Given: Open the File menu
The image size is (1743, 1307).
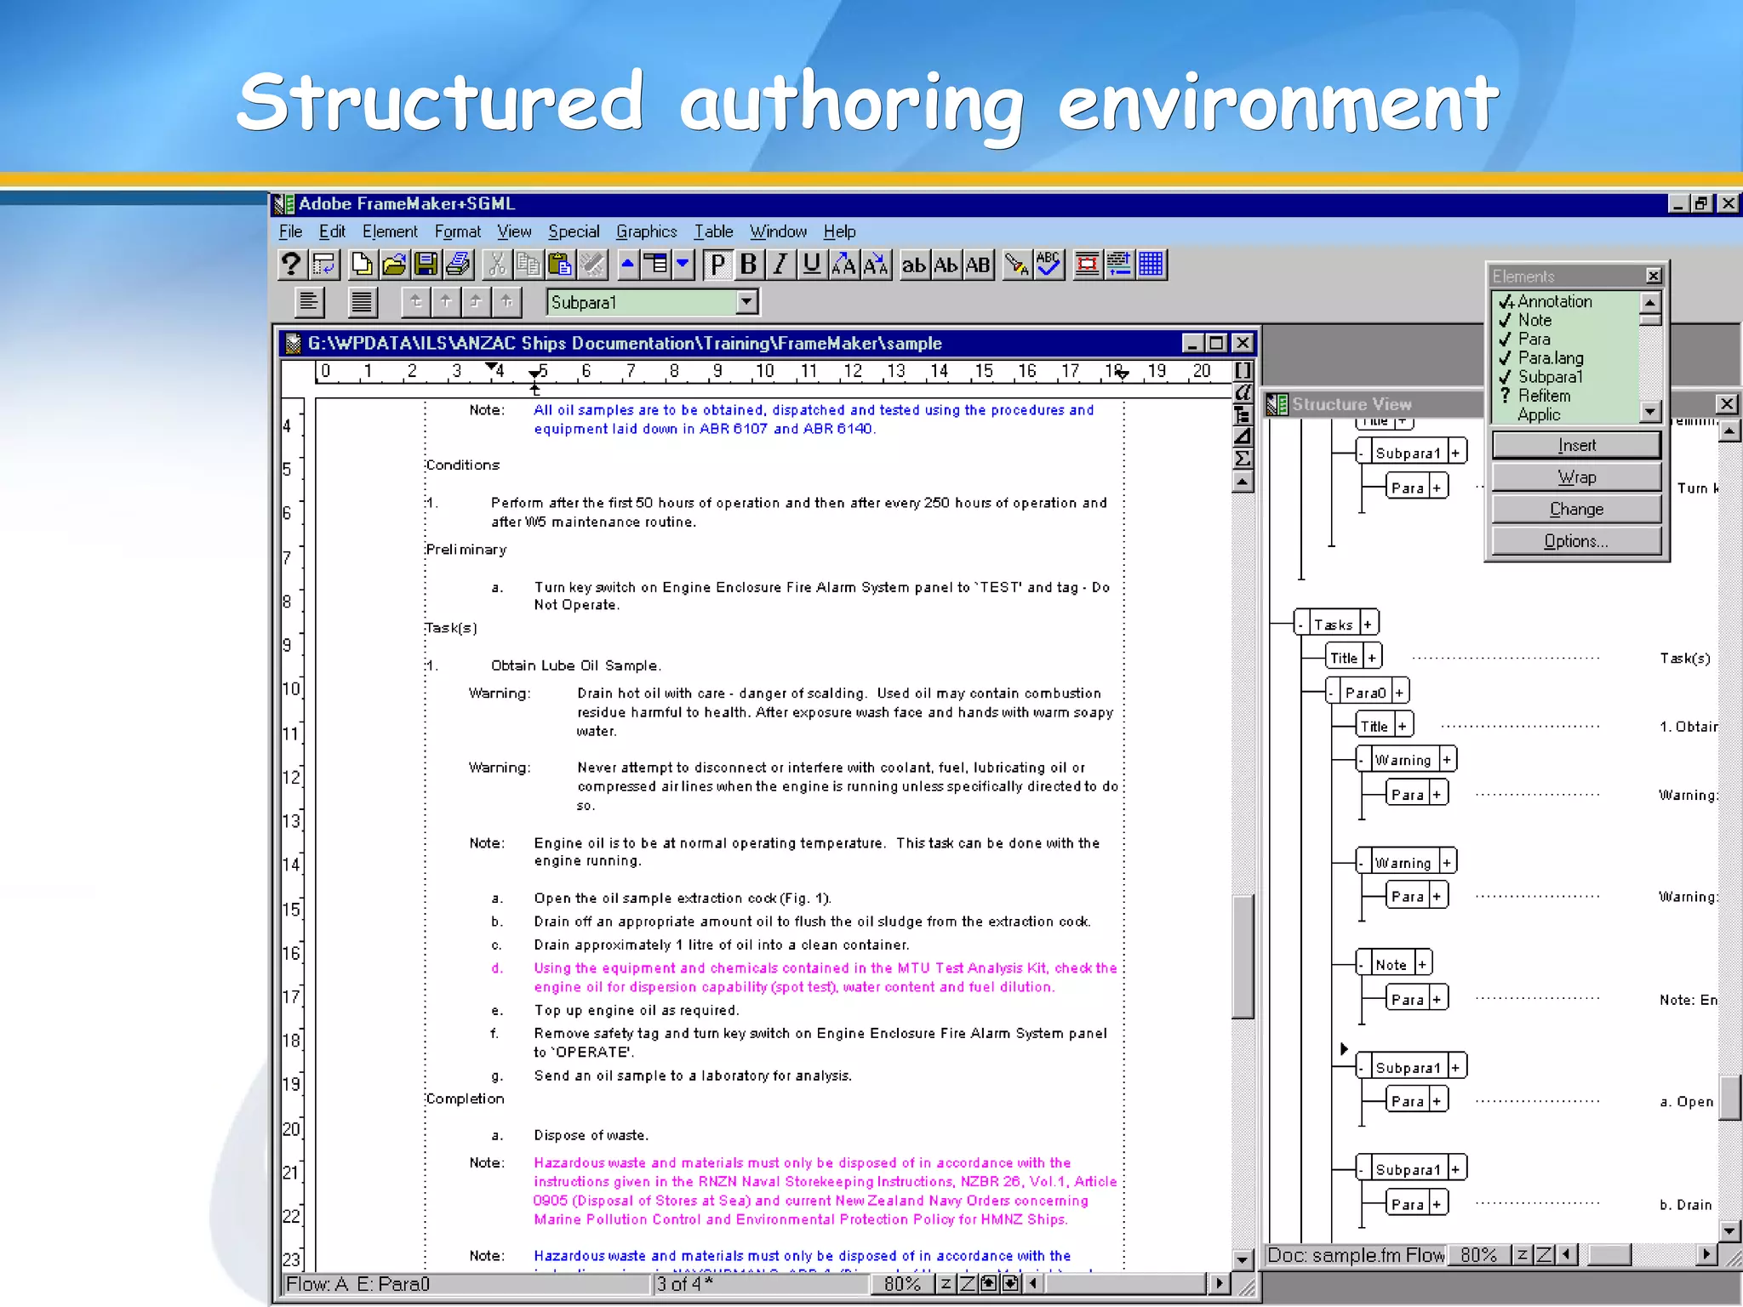Looking at the screenshot, I should click(290, 231).
